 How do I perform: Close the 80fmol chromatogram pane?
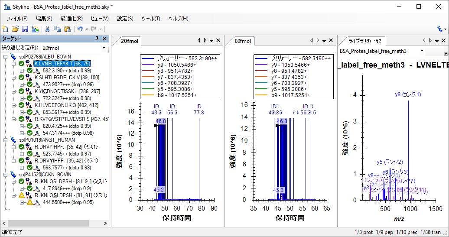pyautogui.click(x=331, y=41)
